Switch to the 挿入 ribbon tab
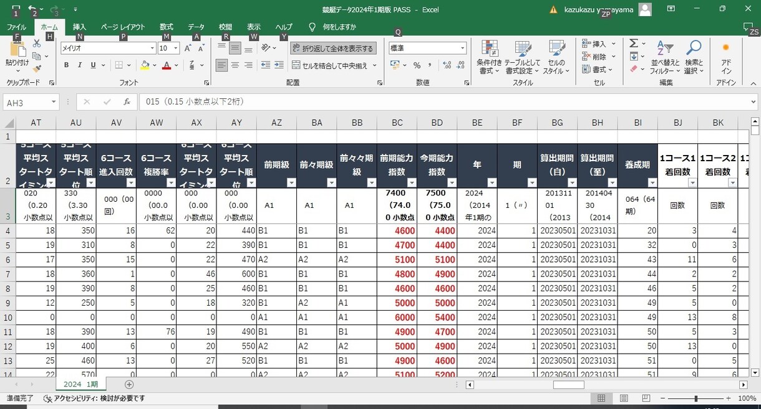 coord(79,27)
